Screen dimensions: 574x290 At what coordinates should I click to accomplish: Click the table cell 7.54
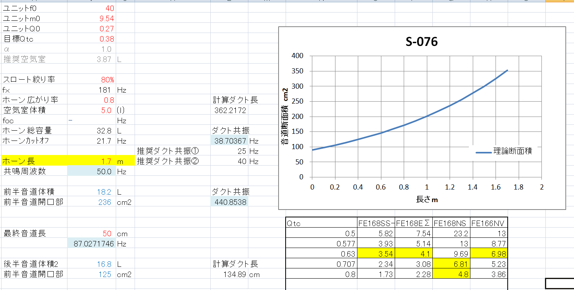point(414,233)
